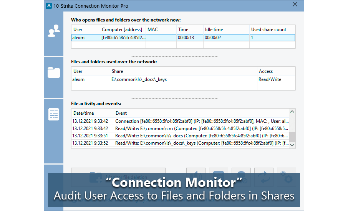348x211 pixels.
Task: Sort by Used share count column header
Action: 272,30
